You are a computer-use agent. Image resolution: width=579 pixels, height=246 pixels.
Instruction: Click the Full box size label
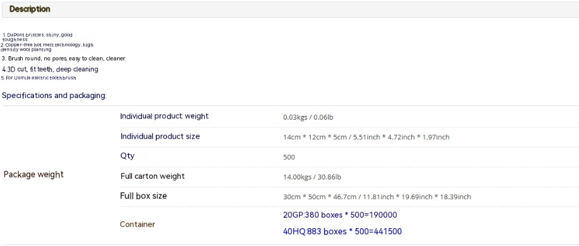[x=143, y=196]
